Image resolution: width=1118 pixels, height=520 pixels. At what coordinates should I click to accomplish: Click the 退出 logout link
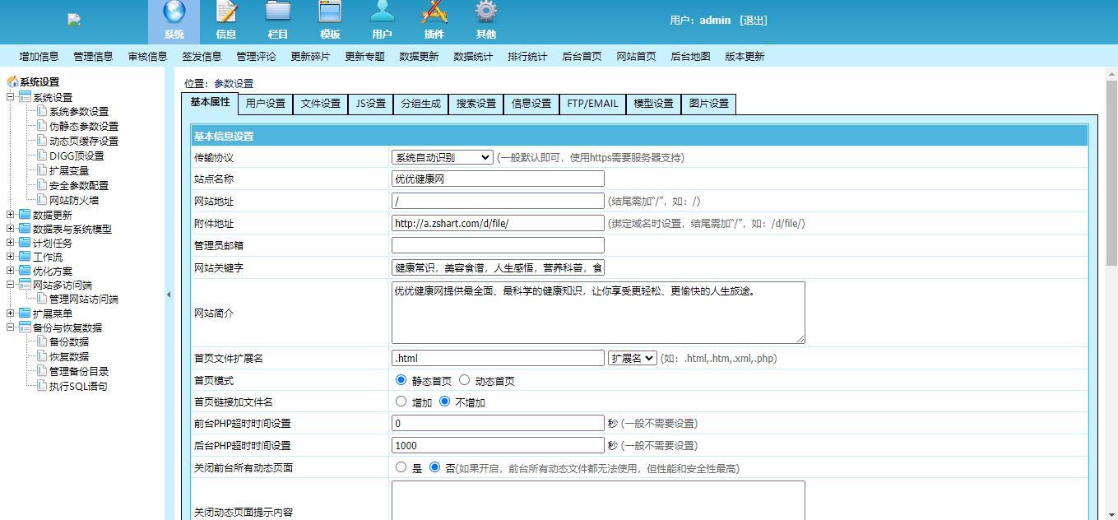click(x=754, y=21)
